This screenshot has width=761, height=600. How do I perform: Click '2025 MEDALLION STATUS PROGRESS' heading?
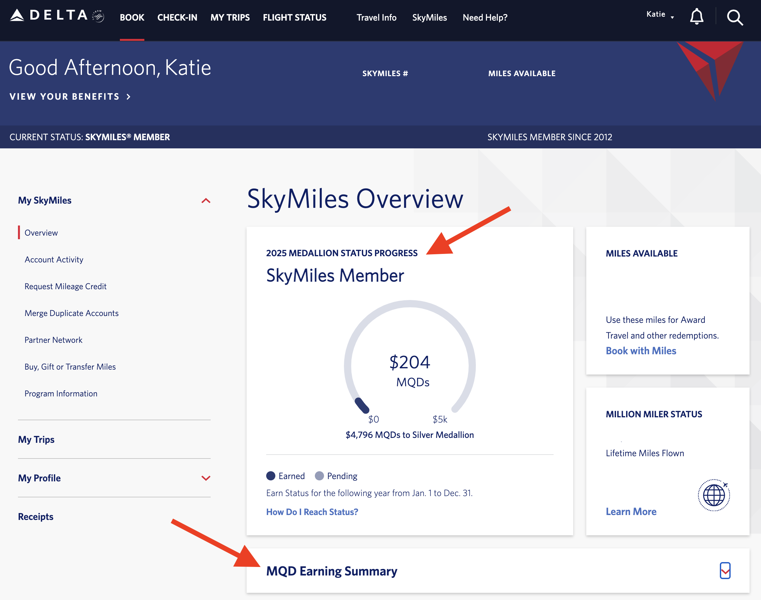click(342, 253)
